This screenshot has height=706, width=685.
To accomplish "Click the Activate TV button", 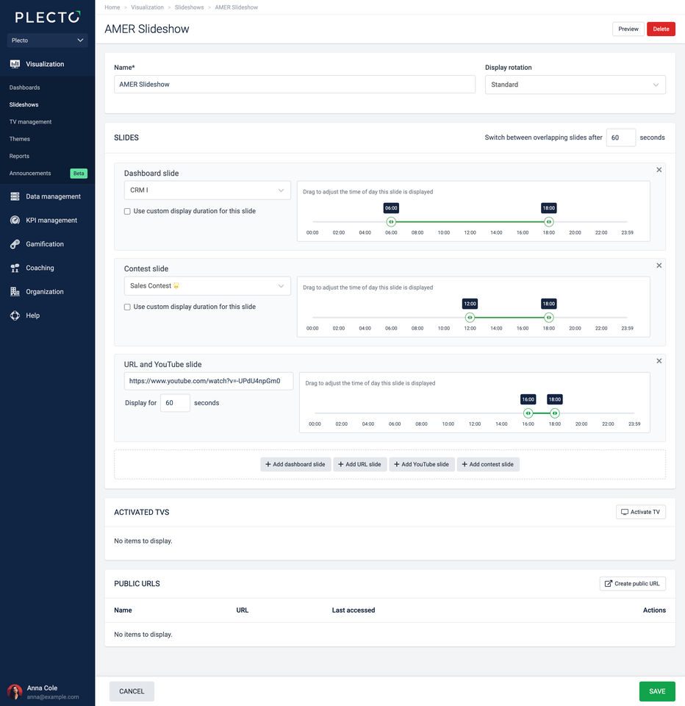I will [x=640, y=512].
